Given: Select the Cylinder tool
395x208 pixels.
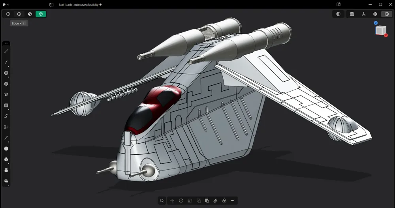Looking at the screenshot, I should point(6,170).
